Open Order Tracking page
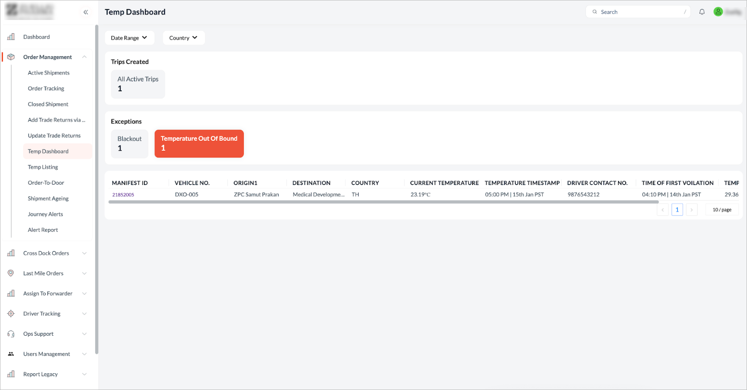747x390 pixels. click(46, 88)
